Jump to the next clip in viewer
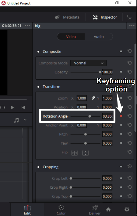The width and height of the screenshot is (137, 216). (13, 108)
